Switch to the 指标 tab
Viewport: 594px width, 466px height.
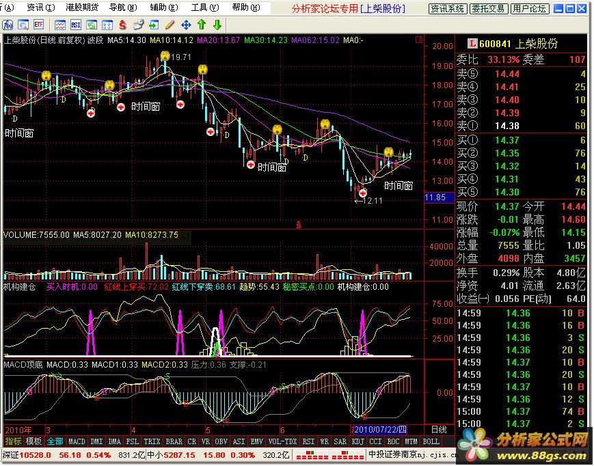12,441
